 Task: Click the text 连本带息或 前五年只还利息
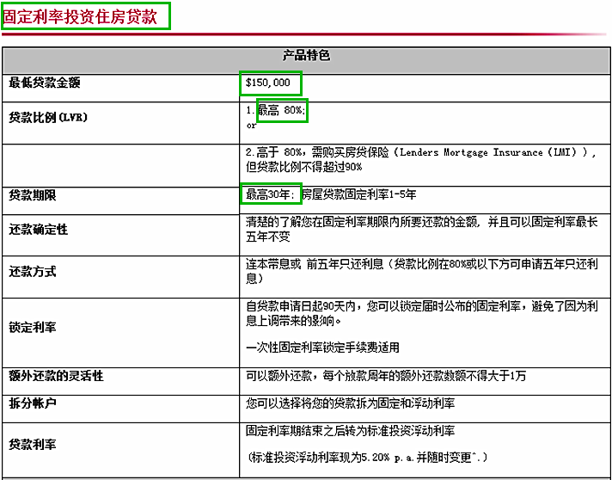315,264
